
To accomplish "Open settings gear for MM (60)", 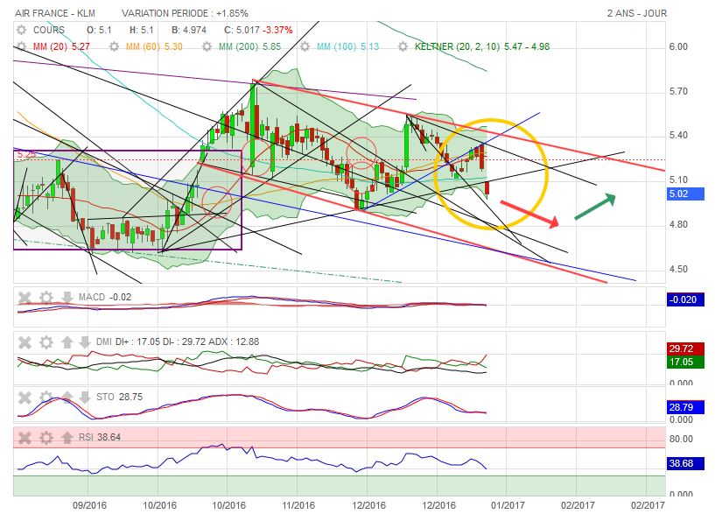I will click(x=114, y=46).
